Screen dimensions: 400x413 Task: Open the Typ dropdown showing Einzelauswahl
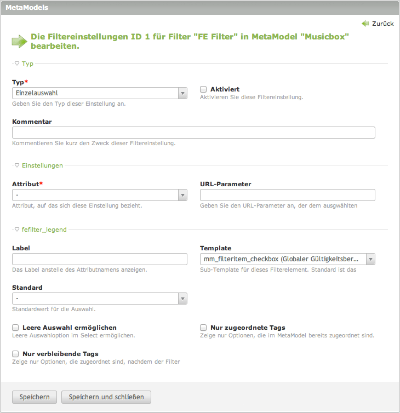[x=100, y=94]
